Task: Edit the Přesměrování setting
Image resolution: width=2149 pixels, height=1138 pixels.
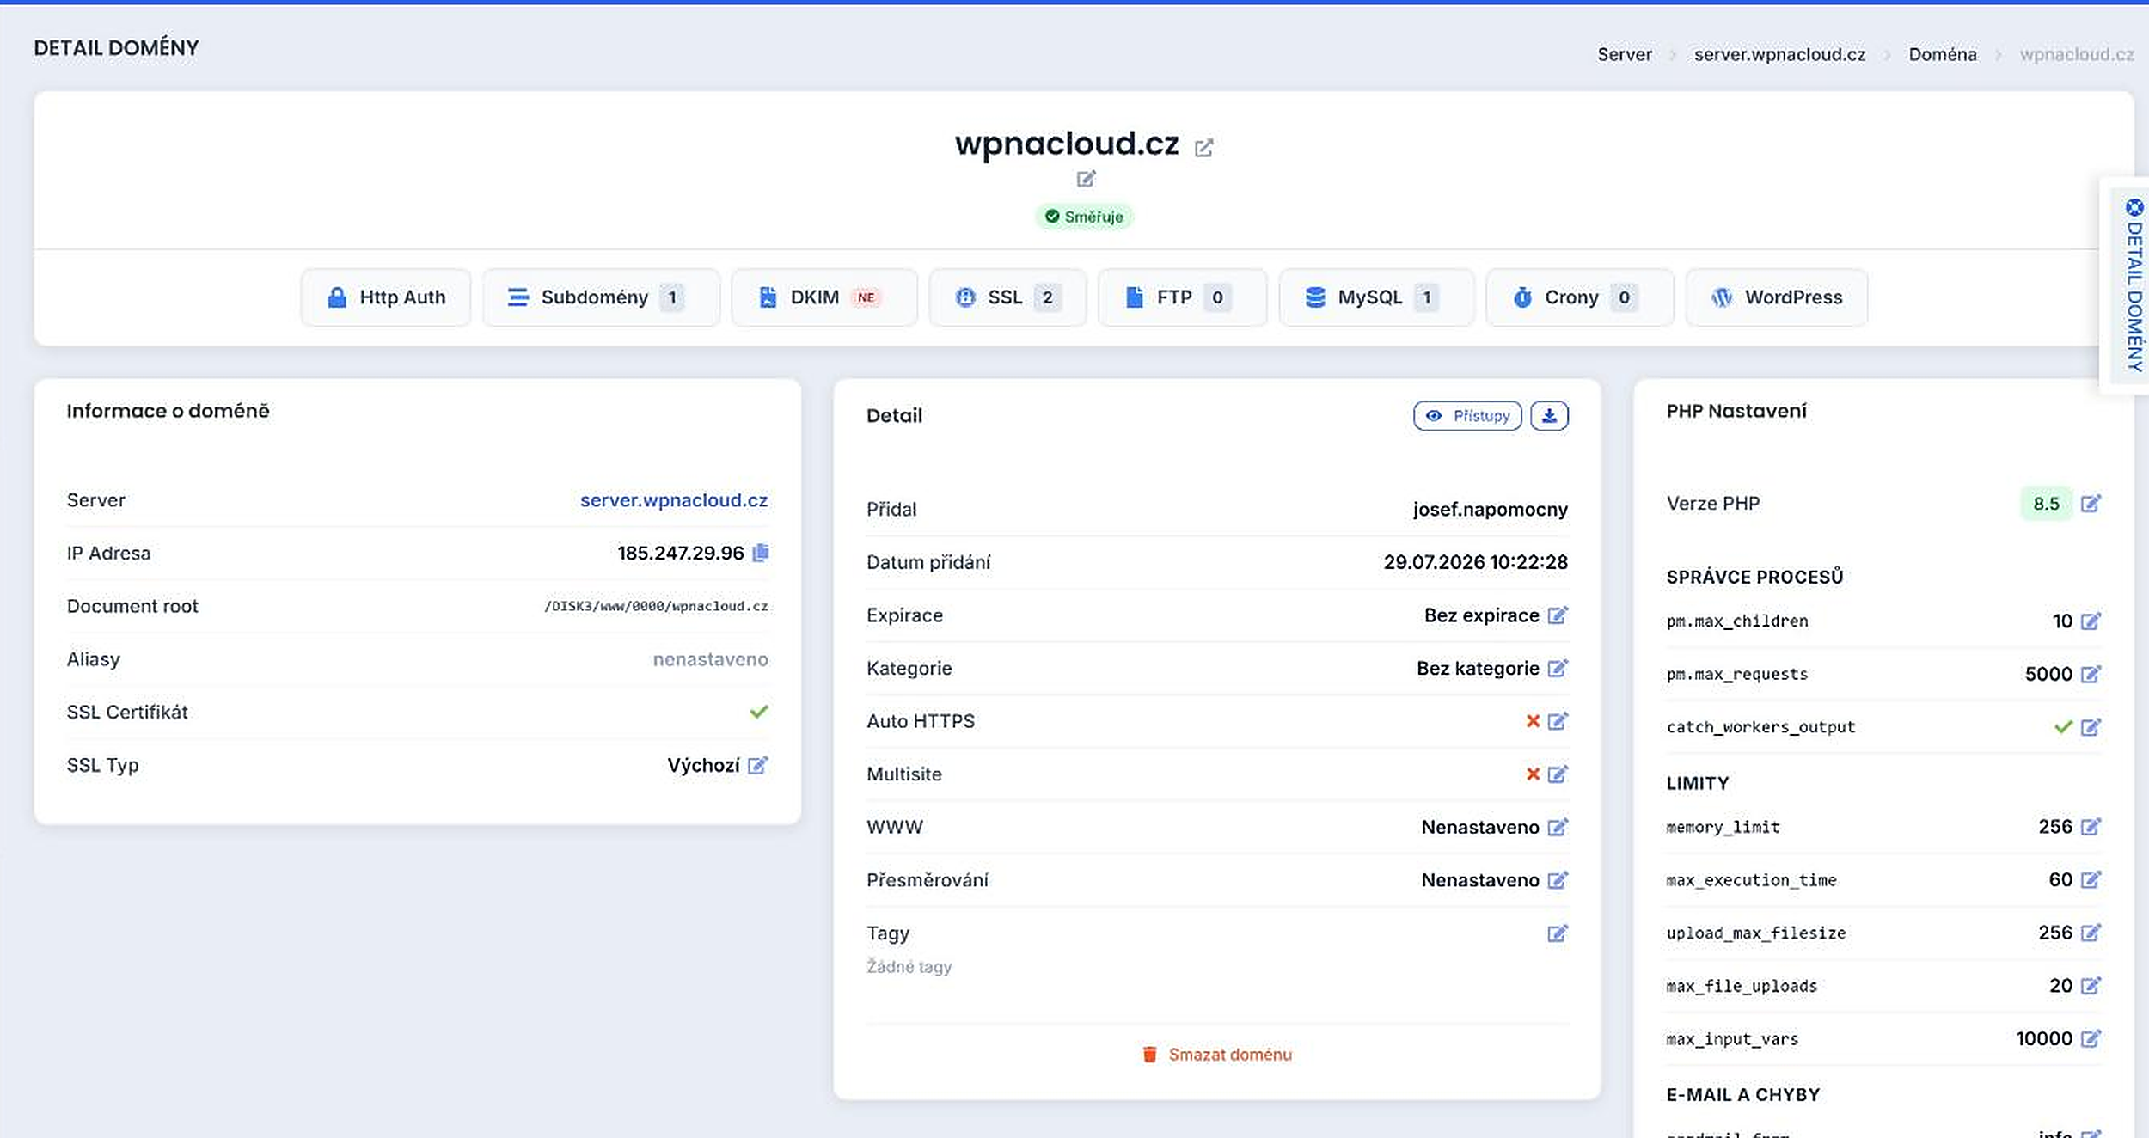Action: click(1558, 880)
